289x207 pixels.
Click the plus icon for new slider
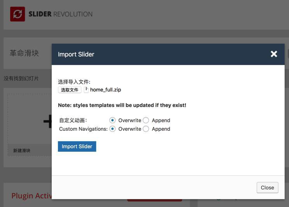(x=47, y=121)
